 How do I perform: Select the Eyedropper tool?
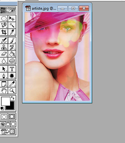(x=12, y=84)
